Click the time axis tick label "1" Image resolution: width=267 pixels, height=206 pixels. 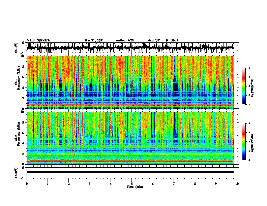[x=48, y=184]
